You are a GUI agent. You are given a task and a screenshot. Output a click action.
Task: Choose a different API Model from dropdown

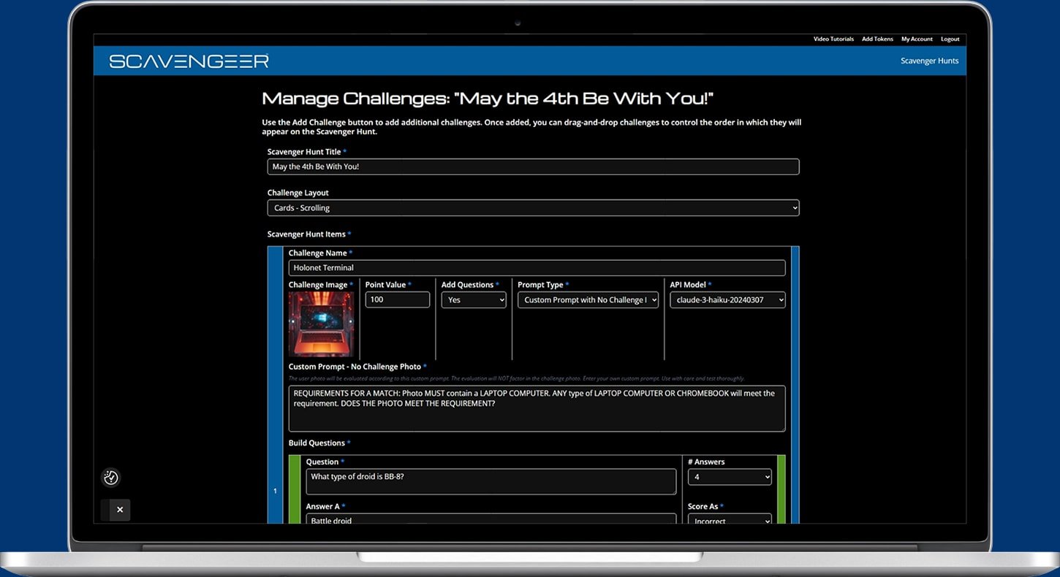[x=727, y=300]
